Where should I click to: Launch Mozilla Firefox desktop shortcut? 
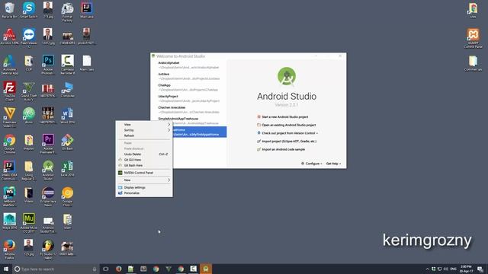tap(9, 249)
